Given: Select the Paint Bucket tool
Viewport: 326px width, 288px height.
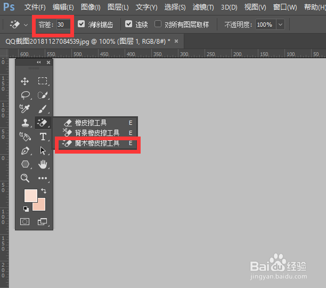Looking at the screenshot, I should pyautogui.click(x=25, y=137).
